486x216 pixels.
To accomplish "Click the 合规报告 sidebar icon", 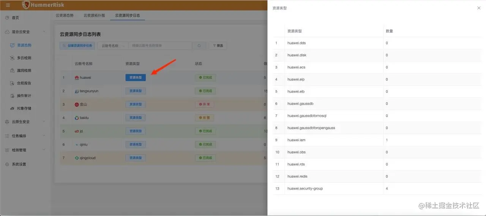I will click(13, 83).
